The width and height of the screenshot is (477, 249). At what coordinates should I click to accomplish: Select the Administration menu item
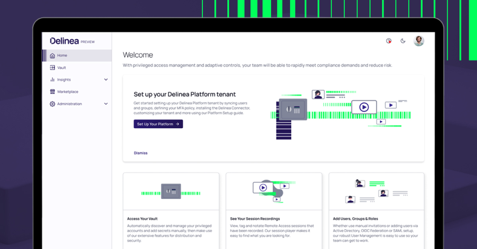click(x=77, y=104)
